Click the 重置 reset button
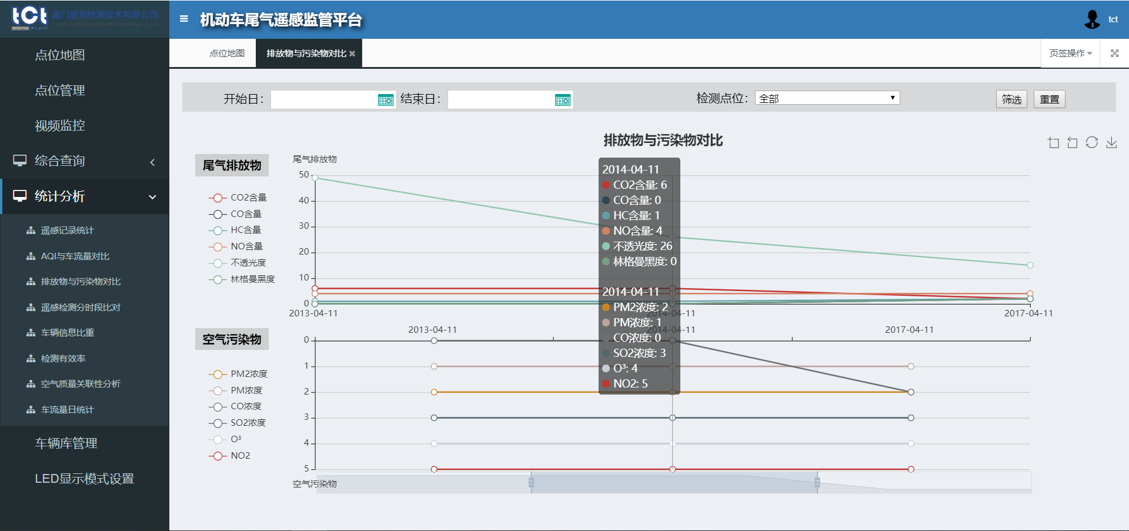 click(1050, 99)
